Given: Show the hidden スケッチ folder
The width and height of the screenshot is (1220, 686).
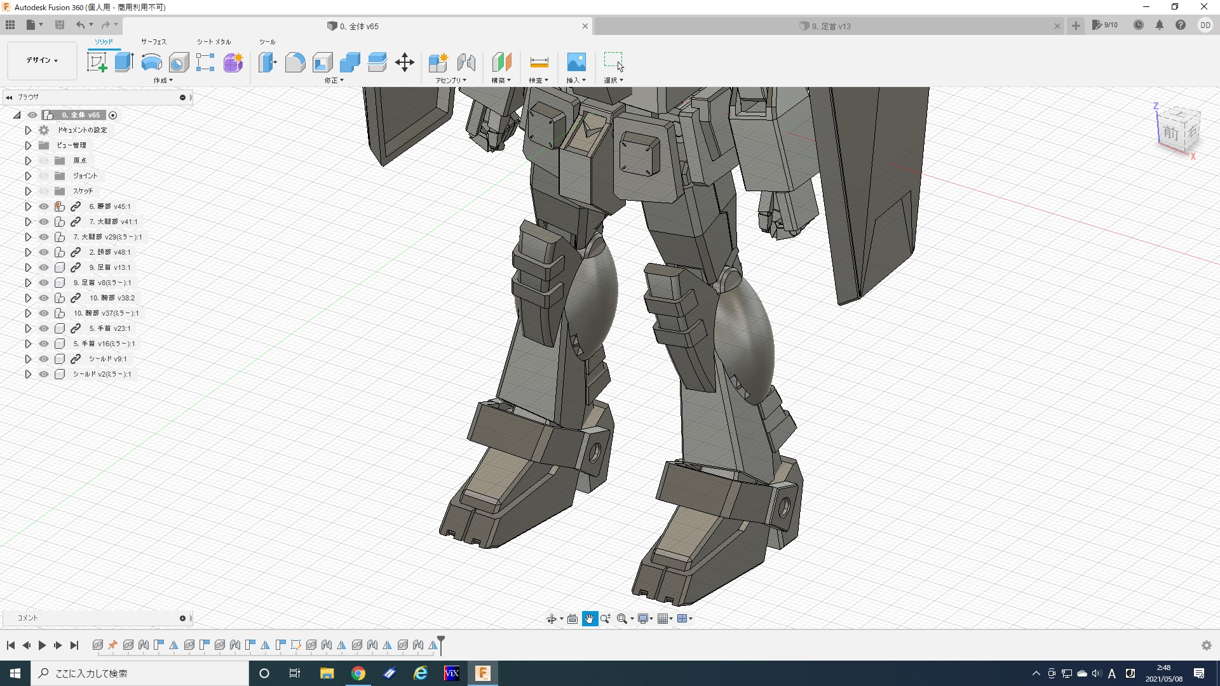Looking at the screenshot, I should (x=44, y=191).
